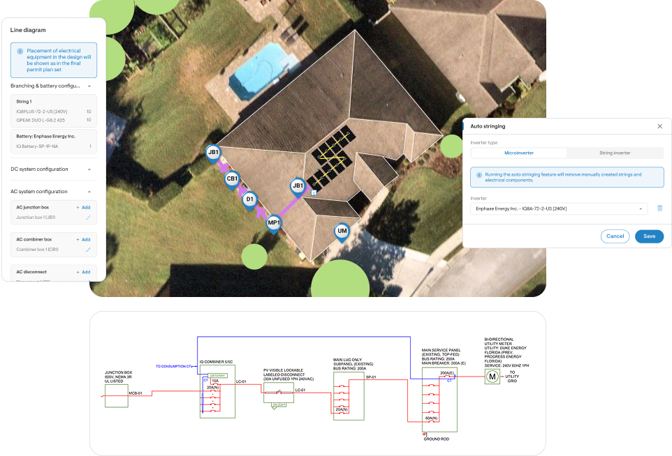Add an AC disconnect component
The image size is (672, 456).
tap(83, 272)
